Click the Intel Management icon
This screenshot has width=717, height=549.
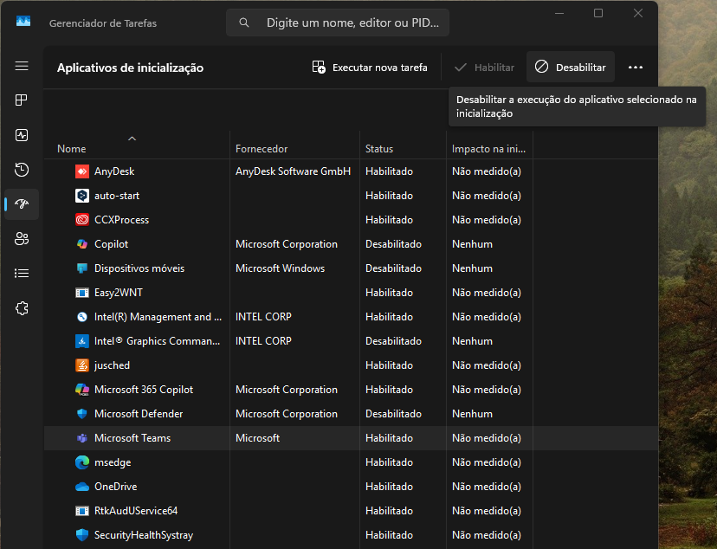pyautogui.click(x=82, y=317)
